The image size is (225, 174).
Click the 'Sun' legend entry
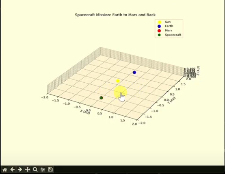coord(168,22)
